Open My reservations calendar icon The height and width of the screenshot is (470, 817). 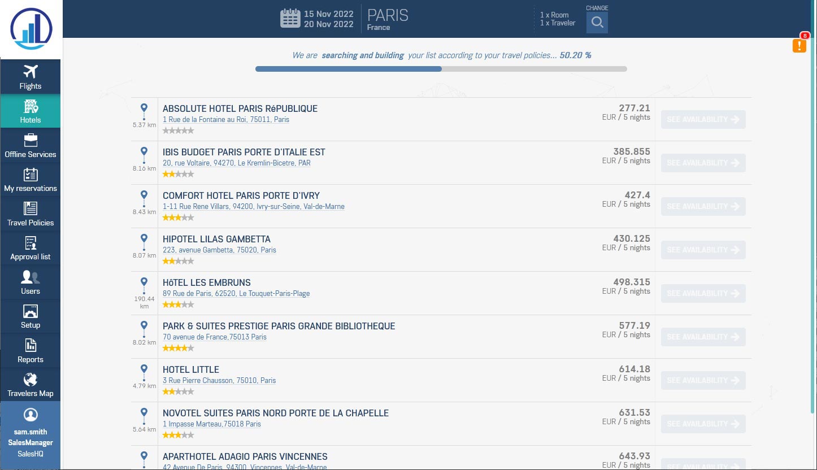pos(30,175)
